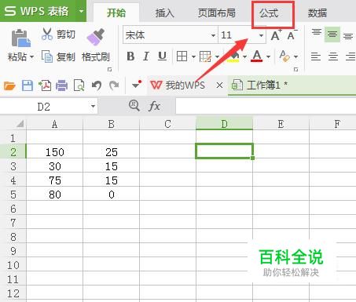The image size is (356, 302).
Task: Click the Paste clipboard icon
Action: pyautogui.click(x=21, y=38)
